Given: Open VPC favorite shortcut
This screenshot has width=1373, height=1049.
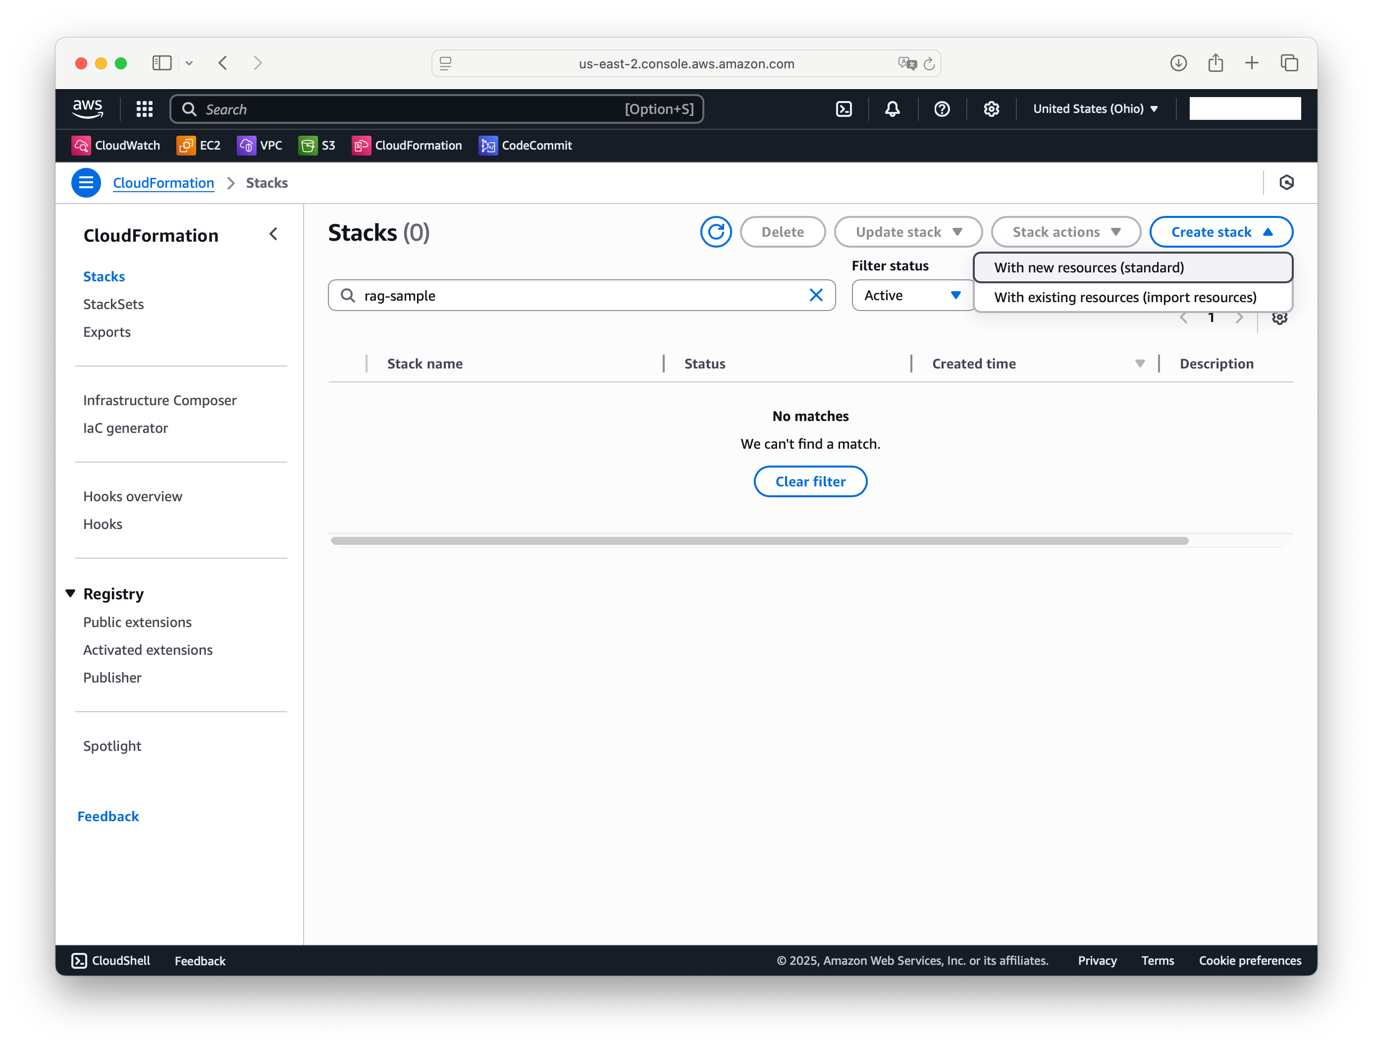Looking at the screenshot, I should coord(260,146).
